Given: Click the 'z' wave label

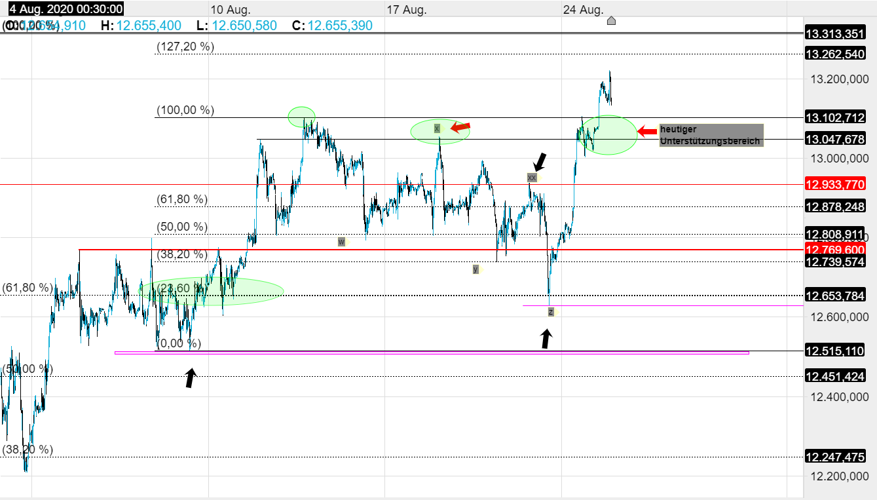Looking at the screenshot, I should (551, 312).
